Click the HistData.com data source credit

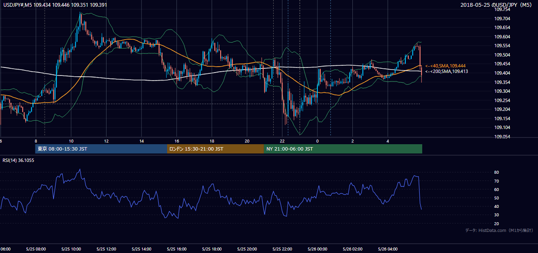[499, 230]
